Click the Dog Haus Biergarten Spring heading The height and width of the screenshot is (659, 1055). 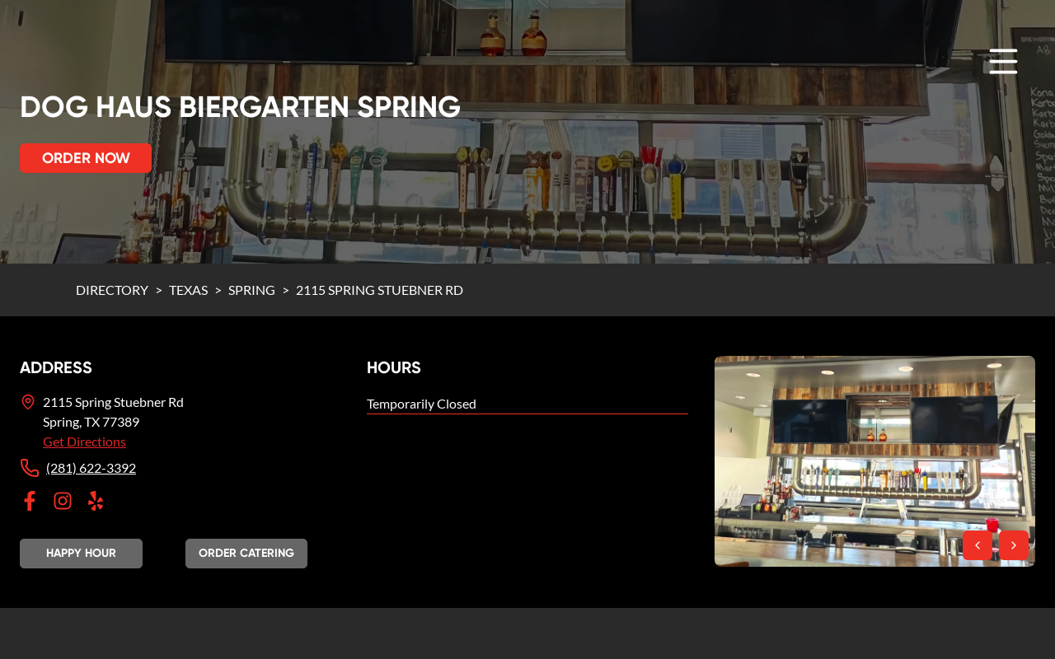click(240, 107)
